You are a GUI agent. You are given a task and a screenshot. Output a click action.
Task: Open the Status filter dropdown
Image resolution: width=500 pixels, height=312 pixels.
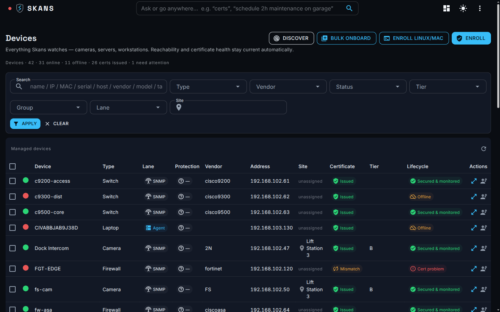pyautogui.click(x=368, y=87)
